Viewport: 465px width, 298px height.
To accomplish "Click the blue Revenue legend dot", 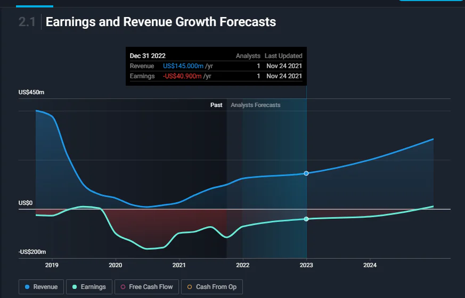I will (27, 287).
